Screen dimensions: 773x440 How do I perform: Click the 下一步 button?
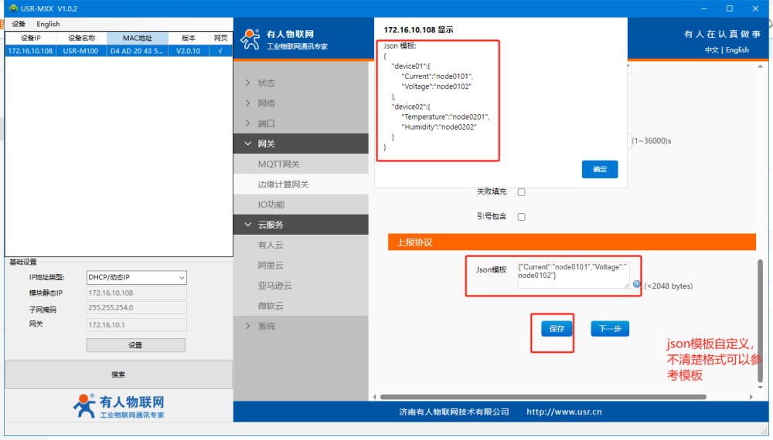(610, 328)
